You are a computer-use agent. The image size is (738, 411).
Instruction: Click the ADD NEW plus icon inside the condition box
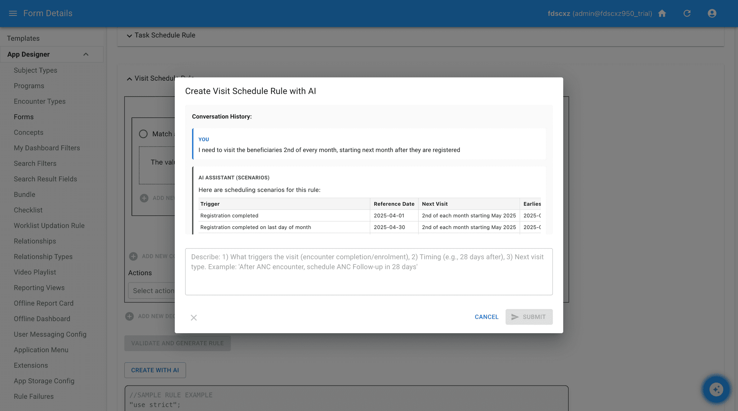click(144, 198)
